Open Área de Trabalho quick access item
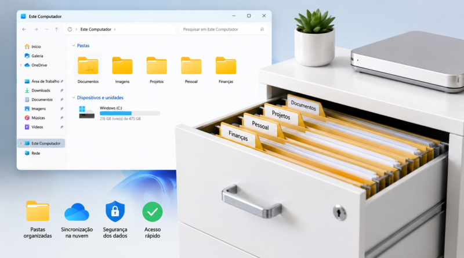The image size is (464, 258). (x=42, y=81)
